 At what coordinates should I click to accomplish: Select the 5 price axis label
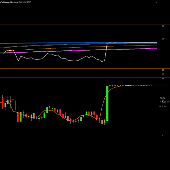click(163, 135)
